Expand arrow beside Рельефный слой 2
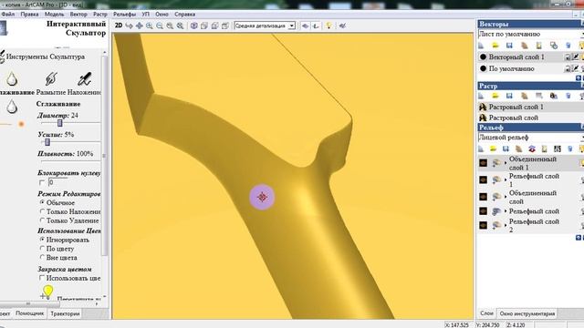The width and height of the screenshot is (584, 328). [506, 225]
